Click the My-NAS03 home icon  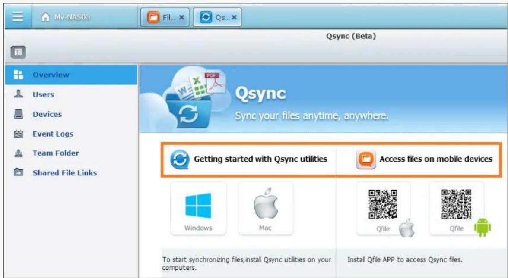[46, 17]
